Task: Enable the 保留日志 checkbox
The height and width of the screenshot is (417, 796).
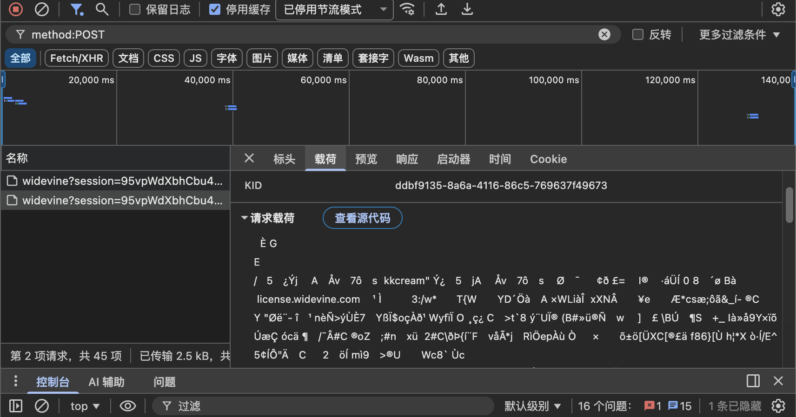Action: coord(135,9)
